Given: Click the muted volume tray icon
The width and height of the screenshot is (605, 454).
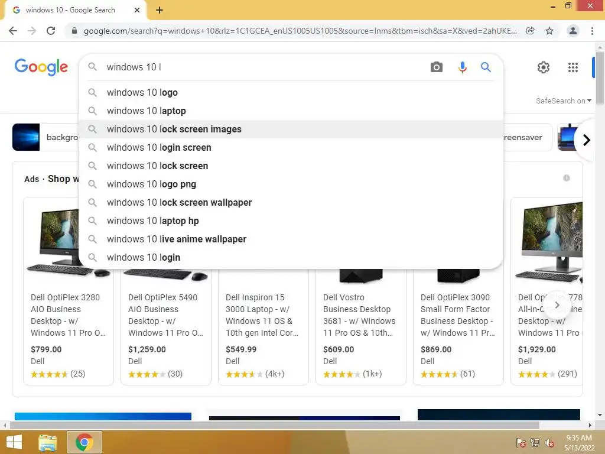Looking at the screenshot, I should [549, 443].
